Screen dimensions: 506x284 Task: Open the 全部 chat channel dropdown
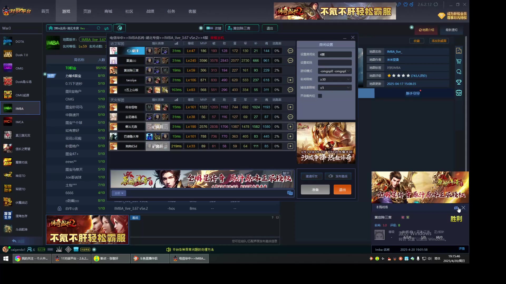119,193
